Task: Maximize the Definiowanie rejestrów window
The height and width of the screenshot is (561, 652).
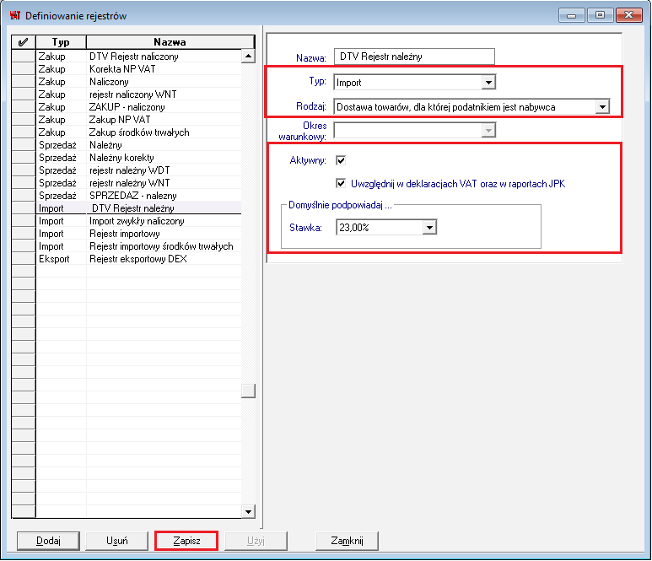Action: [x=600, y=15]
